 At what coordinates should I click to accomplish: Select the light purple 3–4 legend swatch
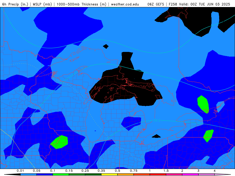click(207, 175)
